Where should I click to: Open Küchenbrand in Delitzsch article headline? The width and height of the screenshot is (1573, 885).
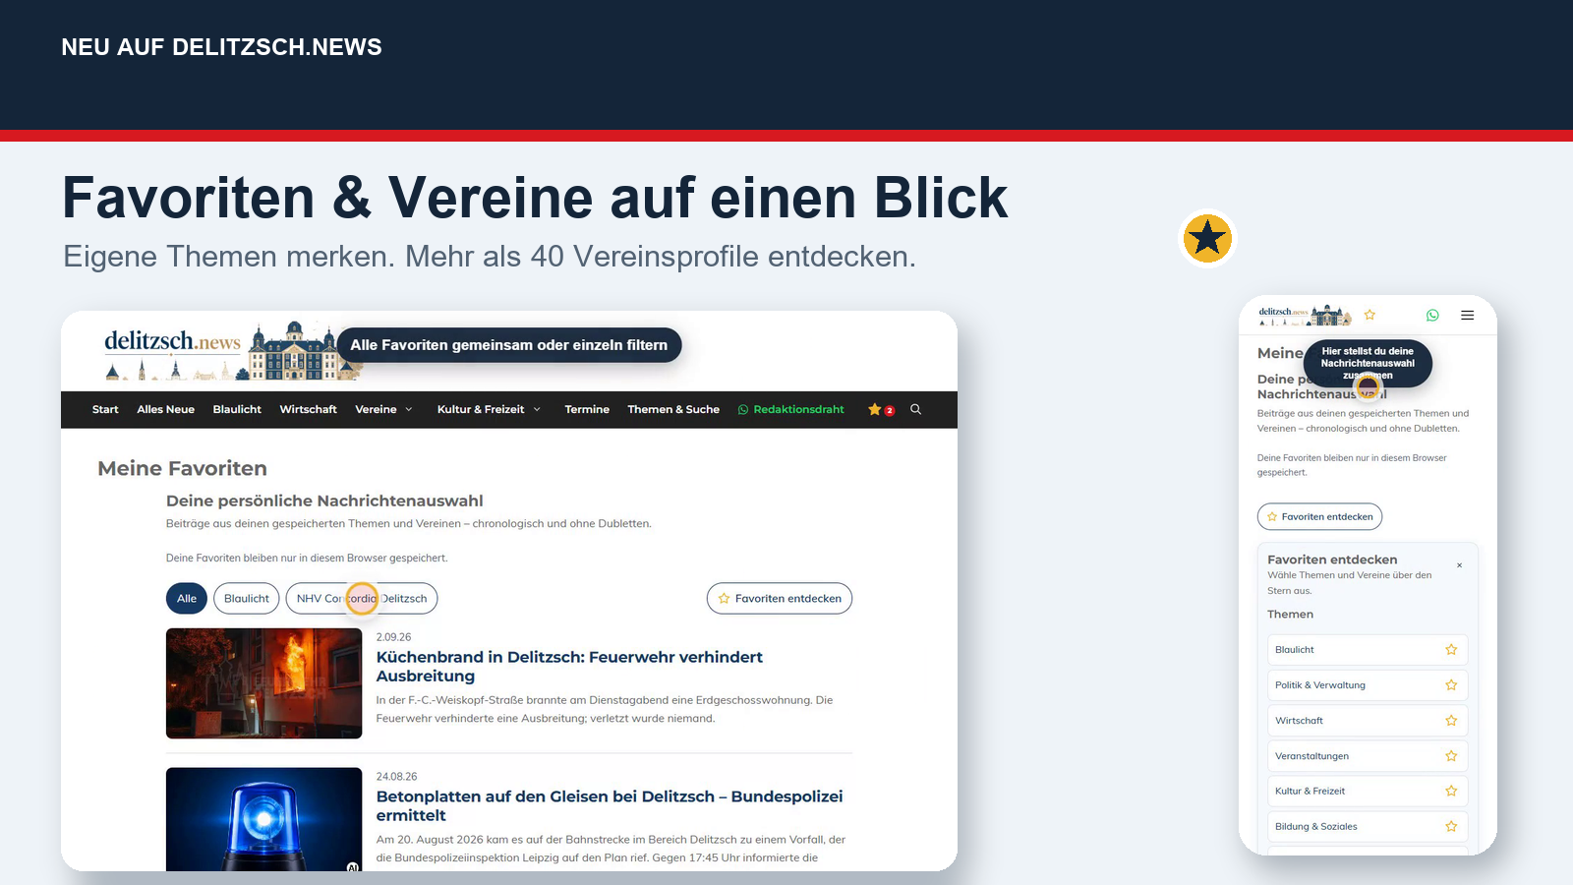[x=569, y=667]
